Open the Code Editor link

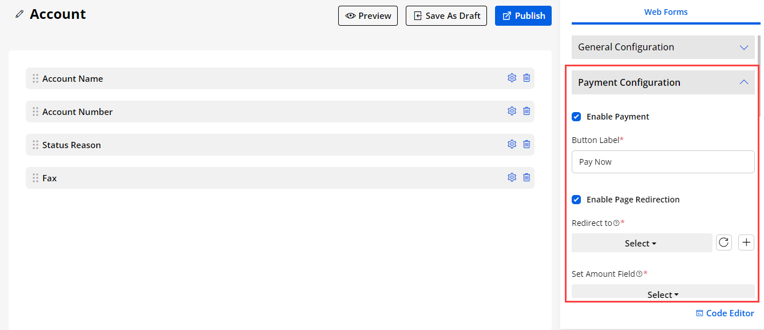click(x=725, y=313)
